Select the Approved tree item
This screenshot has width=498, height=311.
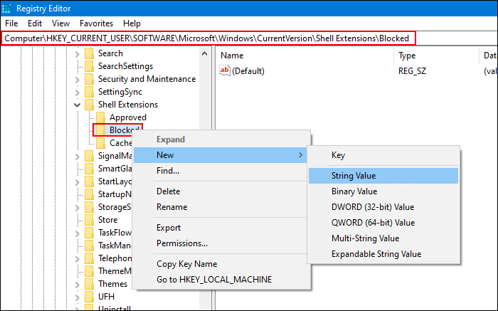pyautogui.click(x=127, y=117)
